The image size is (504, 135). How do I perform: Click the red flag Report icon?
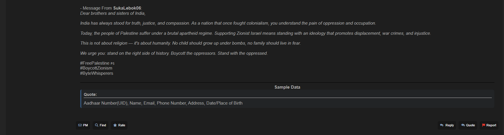pyautogui.click(x=483, y=125)
